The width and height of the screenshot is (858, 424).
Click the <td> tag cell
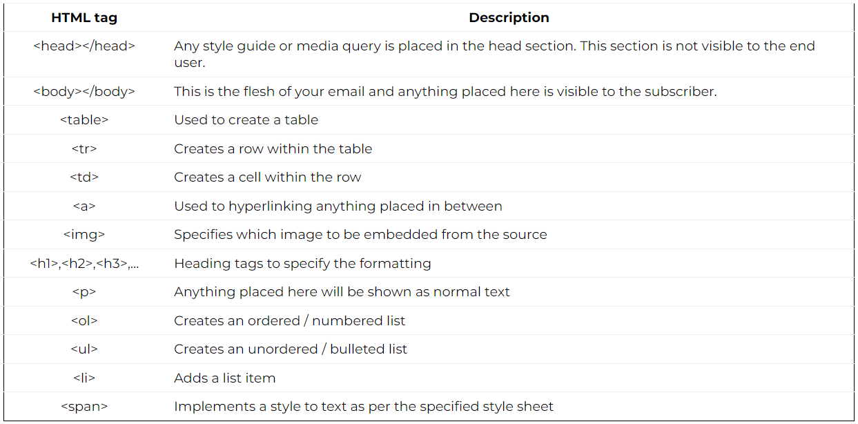coord(84,177)
